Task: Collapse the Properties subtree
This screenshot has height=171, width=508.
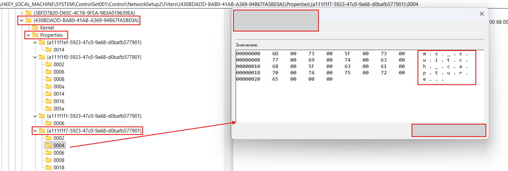Action: pyautogui.click(x=28, y=35)
